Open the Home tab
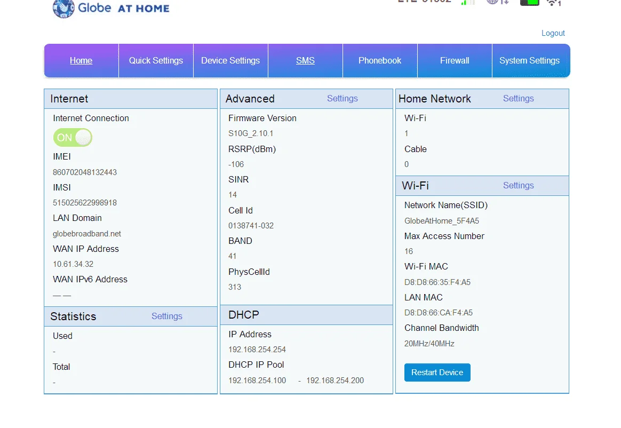The image size is (621, 428). coord(81,61)
